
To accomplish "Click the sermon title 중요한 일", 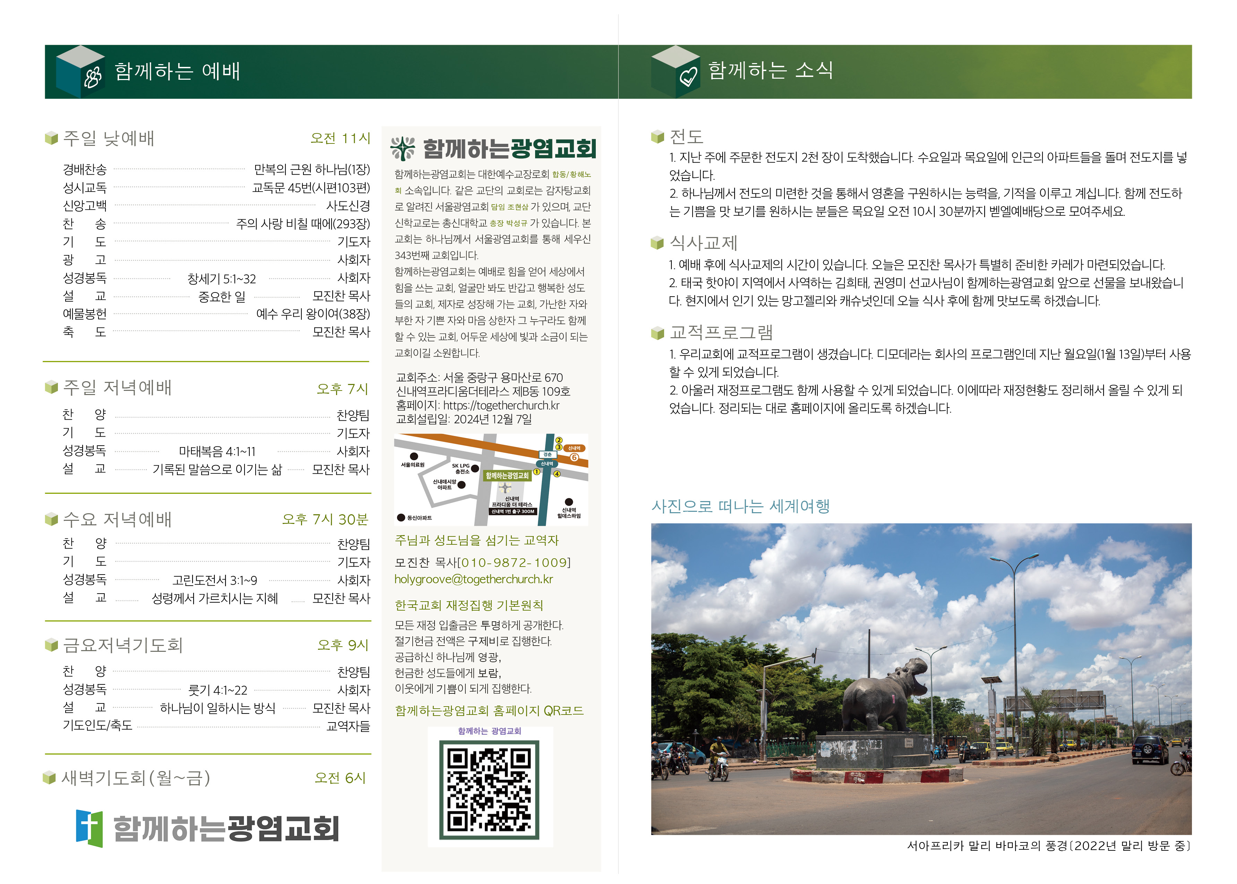I will point(222,296).
